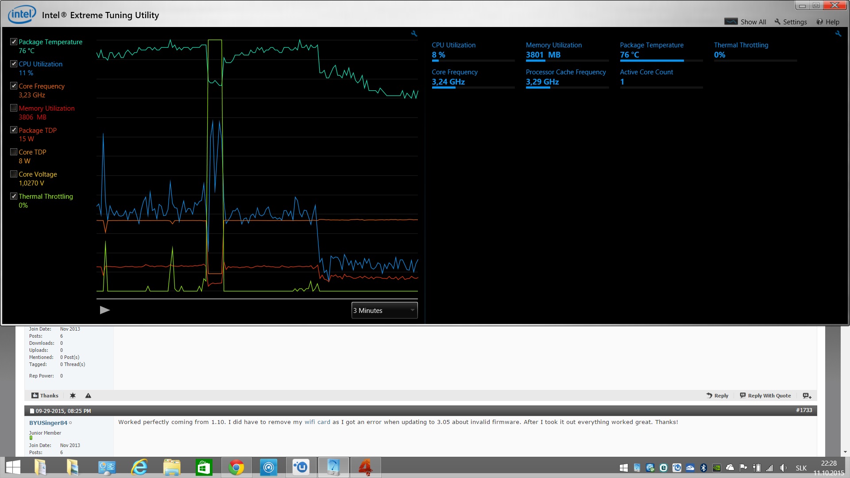Open the red number 4 game icon
The height and width of the screenshot is (478, 850).
366,467
